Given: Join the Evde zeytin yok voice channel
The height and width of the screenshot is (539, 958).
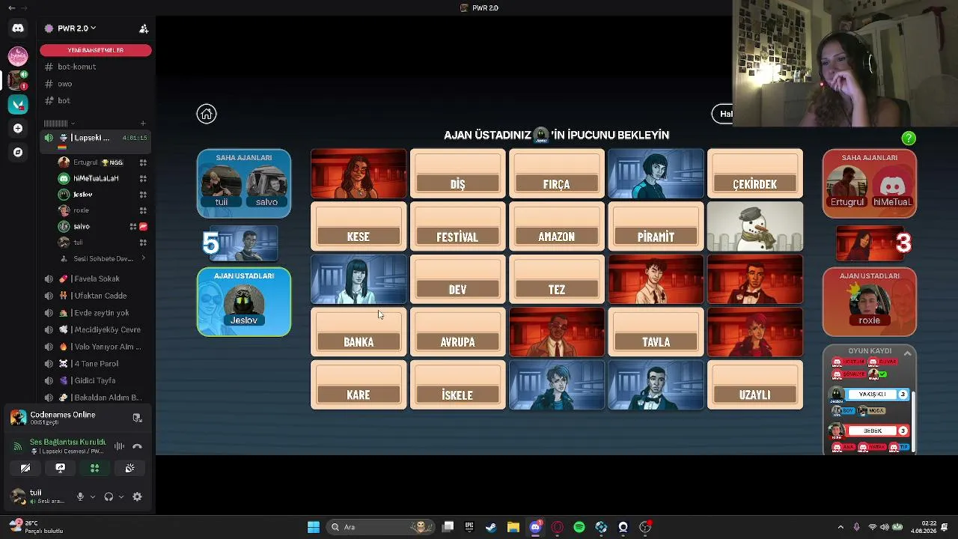Looking at the screenshot, I should tap(96, 313).
